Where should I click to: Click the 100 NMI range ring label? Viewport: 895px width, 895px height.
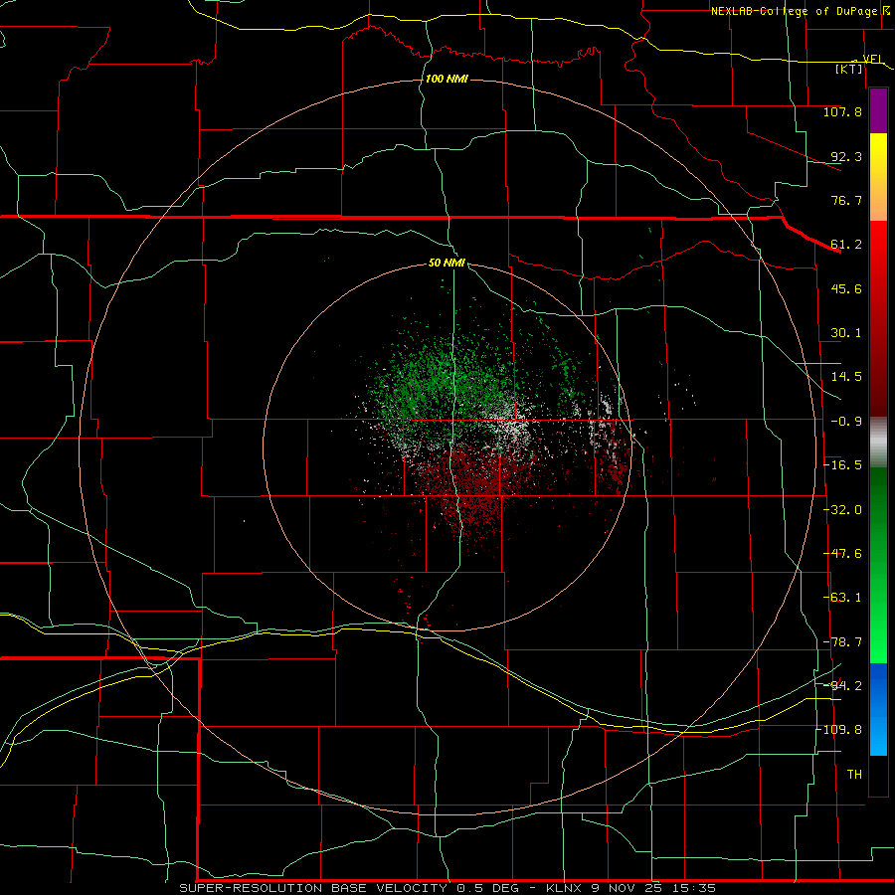point(447,79)
